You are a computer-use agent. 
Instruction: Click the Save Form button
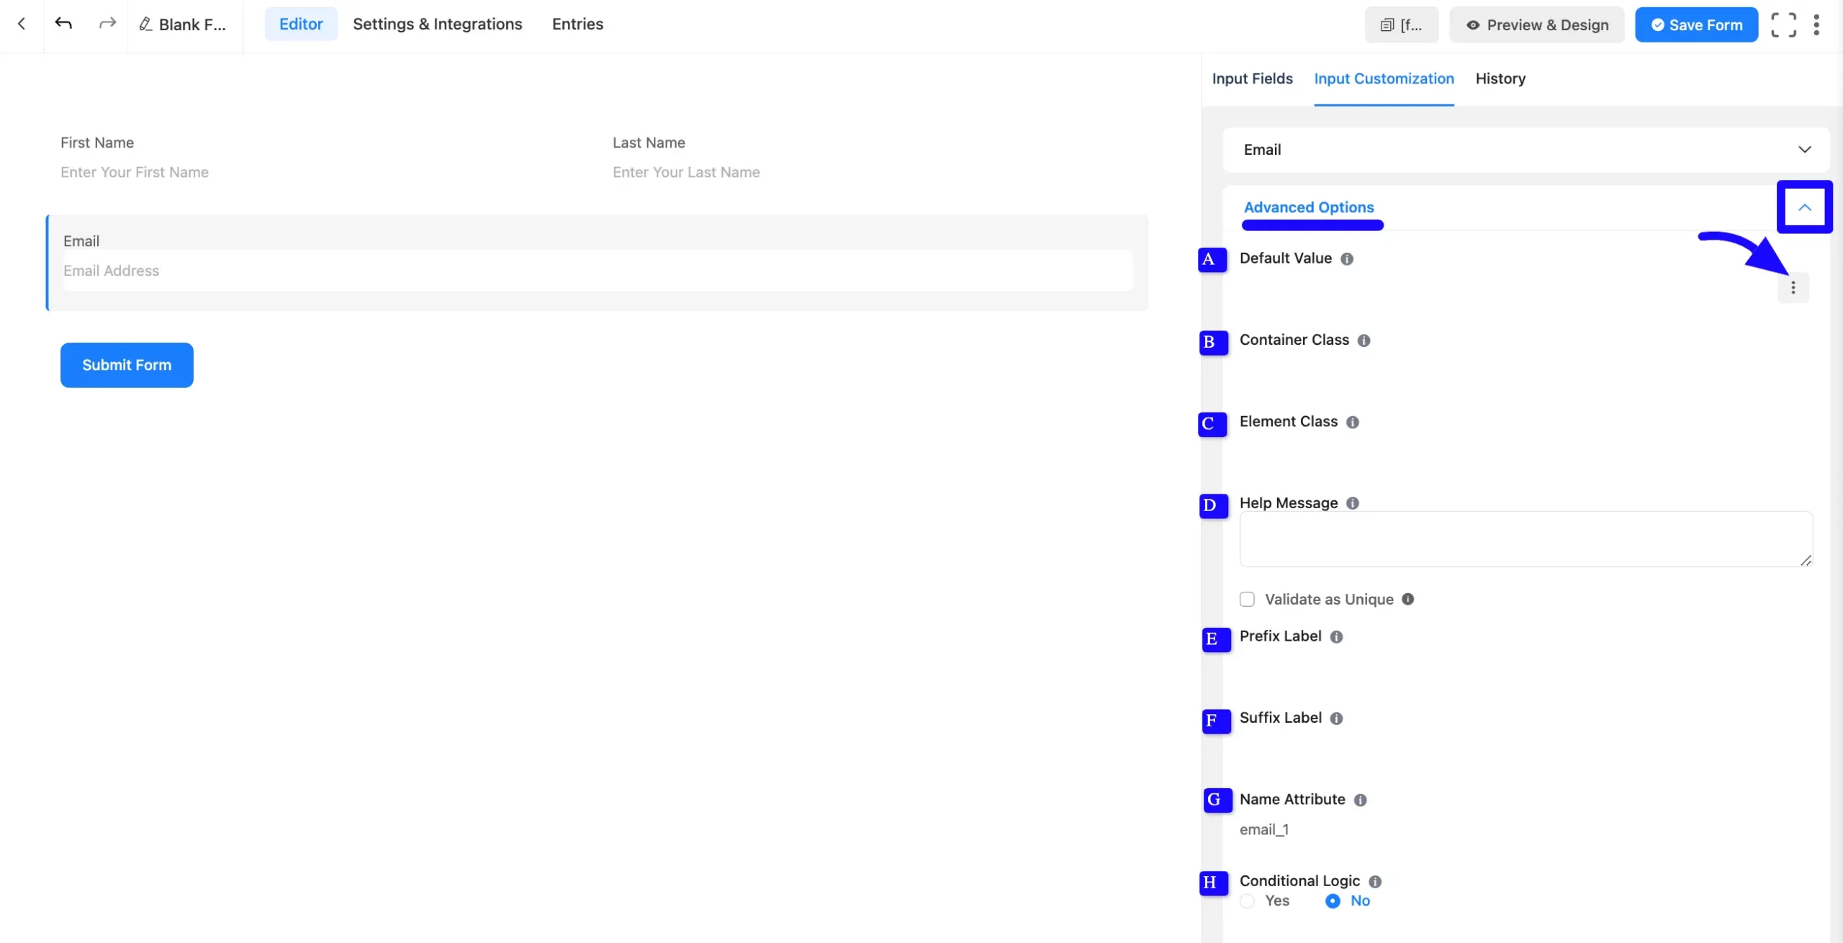tap(1696, 24)
